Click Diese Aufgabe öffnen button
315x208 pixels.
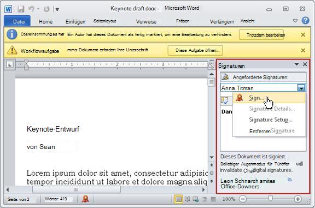[x=195, y=50]
